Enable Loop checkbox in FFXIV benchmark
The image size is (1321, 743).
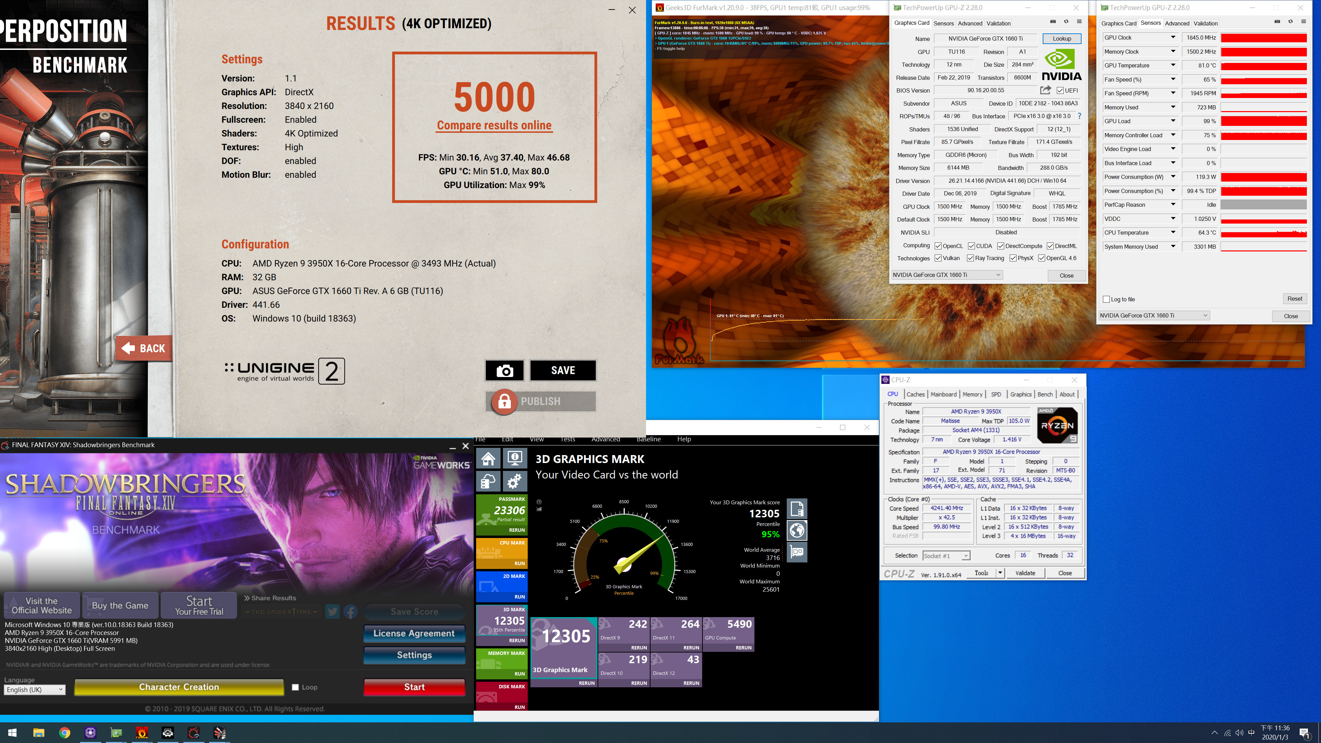point(296,687)
